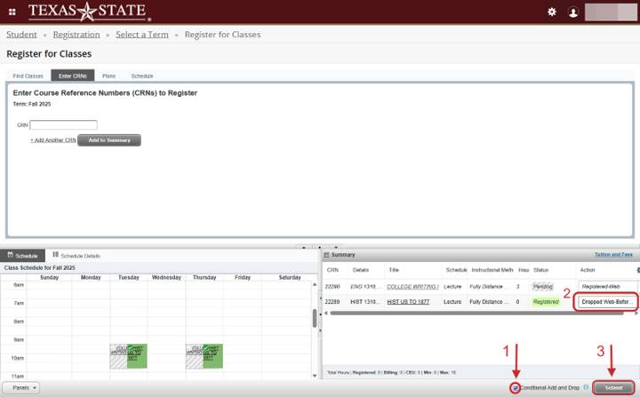This screenshot has width=640, height=397.
Task: Open the Action dropdown for College Writing
Action: pos(608,286)
